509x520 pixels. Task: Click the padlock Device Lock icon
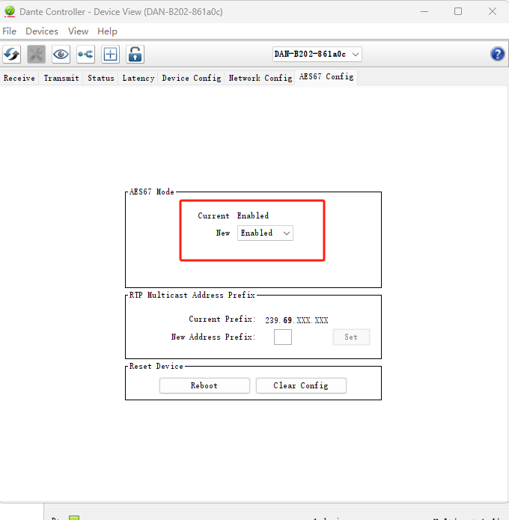coord(135,54)
